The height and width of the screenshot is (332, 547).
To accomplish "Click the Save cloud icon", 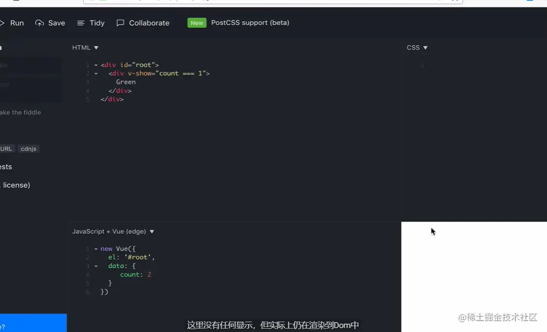I will (39, 23).
